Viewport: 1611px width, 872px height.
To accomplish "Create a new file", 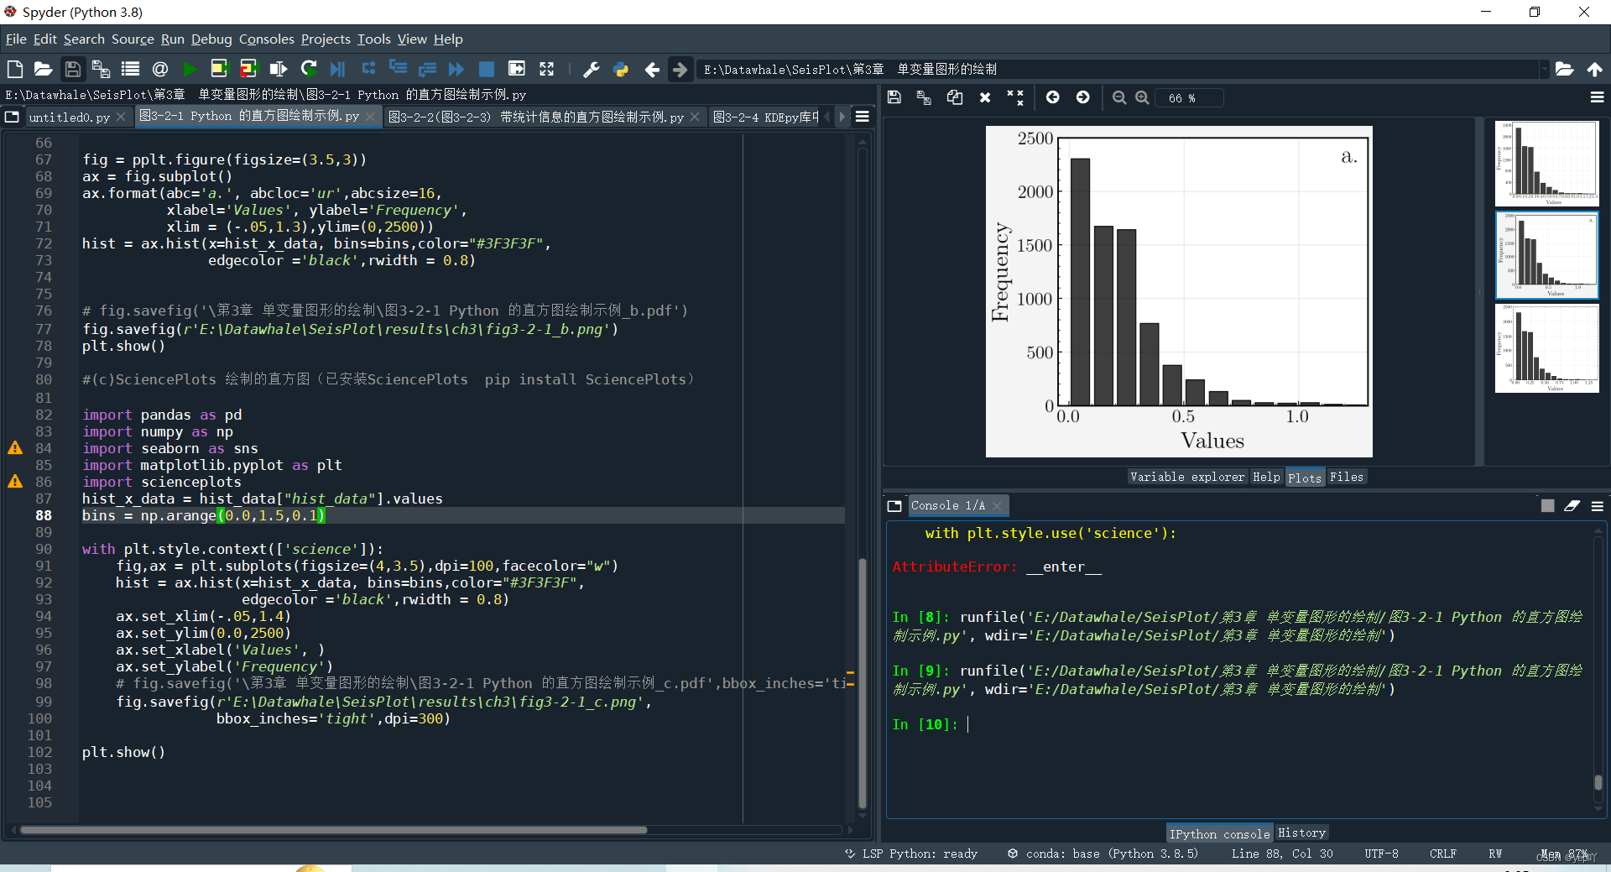I will (x=14, y=69).
